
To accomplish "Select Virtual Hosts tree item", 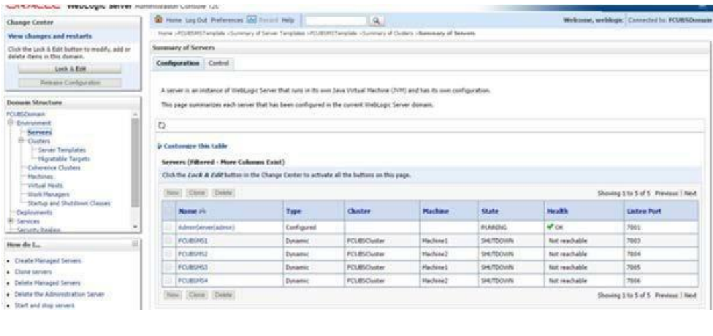I will (x=45, y=185).
